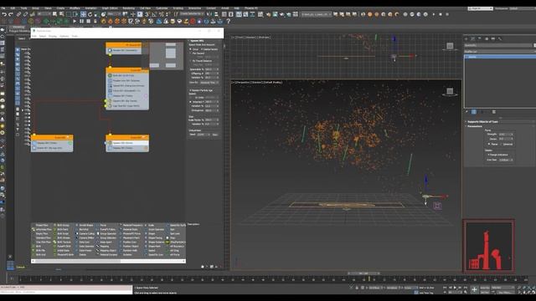Select the Once radio in Spawn parameters
Image resolution: width=536 pixels, height=301 pixels.
pos(191,49)
